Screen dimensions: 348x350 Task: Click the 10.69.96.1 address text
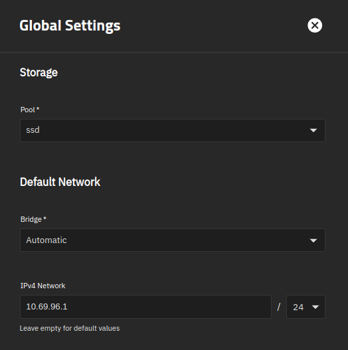tap(46, 307)
